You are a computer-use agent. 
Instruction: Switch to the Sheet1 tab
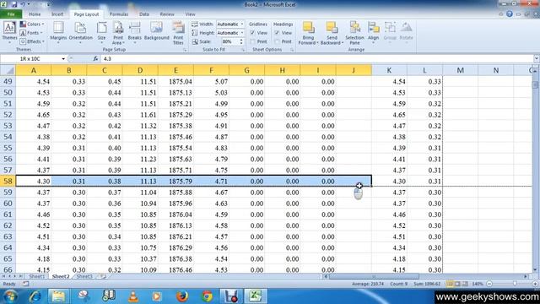37,276
